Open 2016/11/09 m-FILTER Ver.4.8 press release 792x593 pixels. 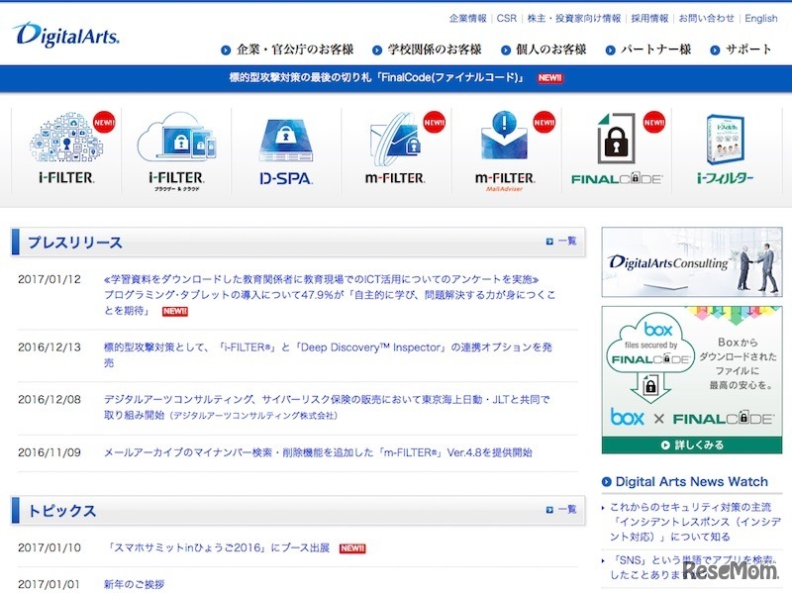tap(318, 452)
